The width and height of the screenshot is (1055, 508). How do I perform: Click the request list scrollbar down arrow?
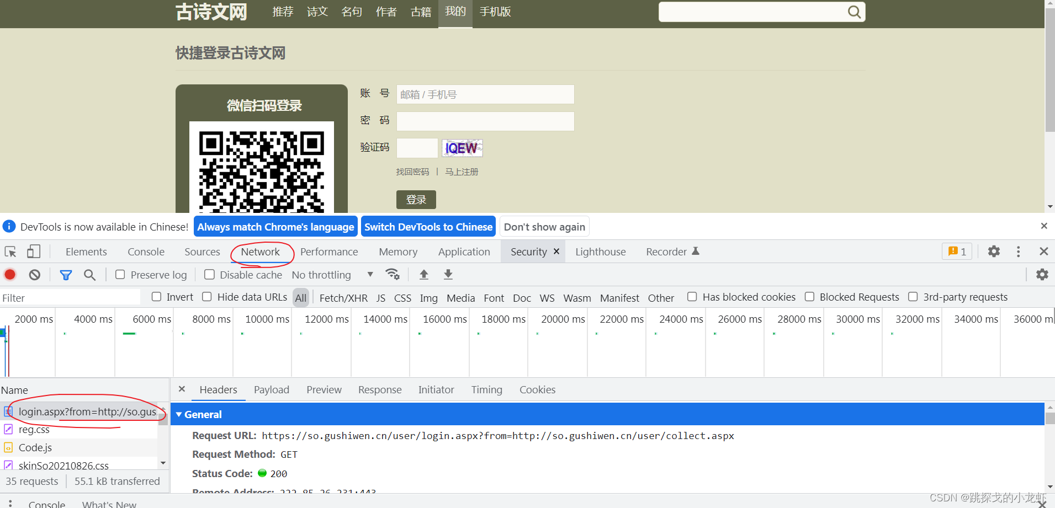point(163,463)
